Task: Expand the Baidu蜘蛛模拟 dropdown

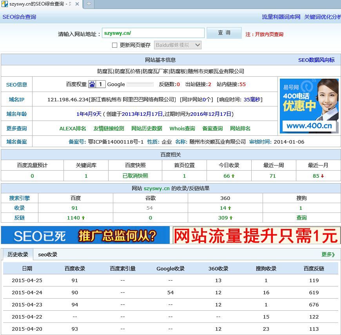Action: click(178, 45)
